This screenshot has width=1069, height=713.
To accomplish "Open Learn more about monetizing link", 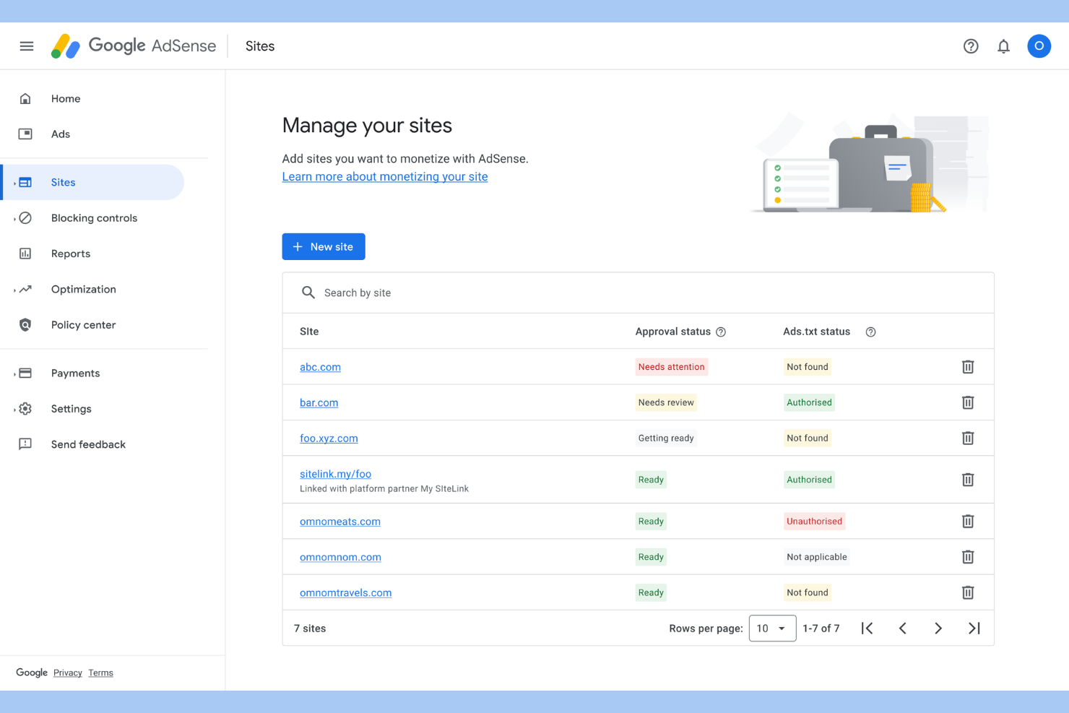I will [x=385, y=176].
